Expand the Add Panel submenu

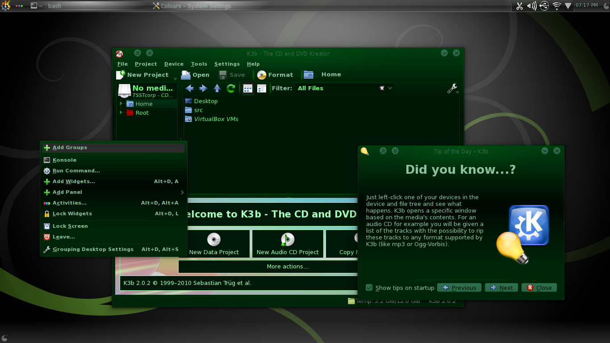coord(113,192)
